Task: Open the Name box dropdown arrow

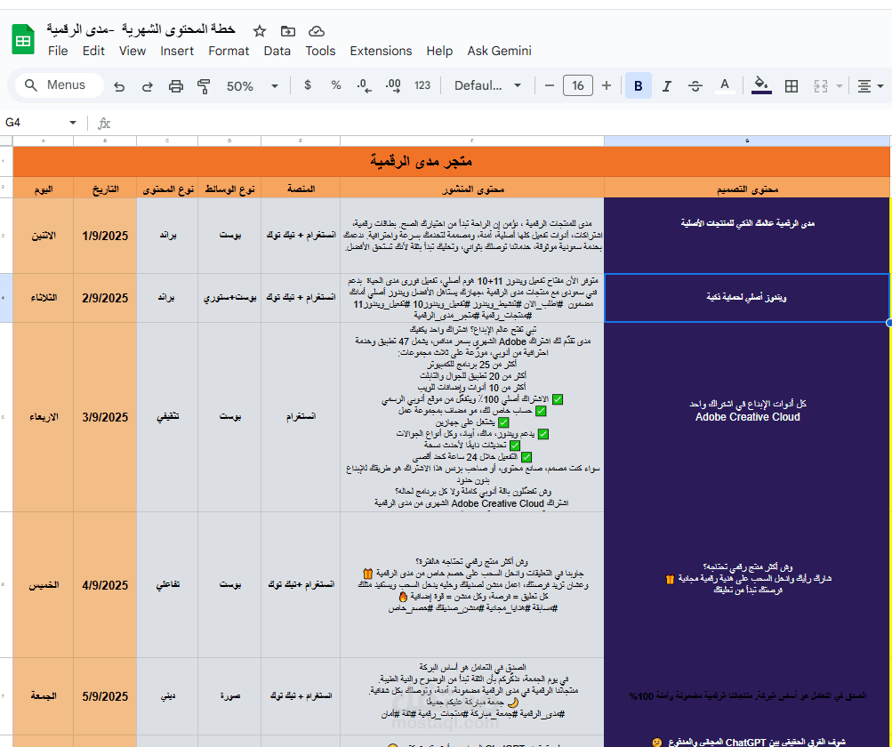Action: point(73,123)
